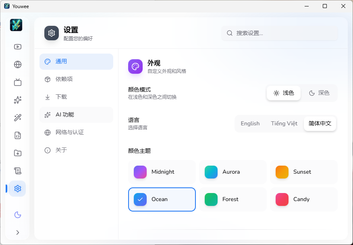Go to the 下载 settings tab
This screenshot has width=353, height=245.
click(76, 97)
